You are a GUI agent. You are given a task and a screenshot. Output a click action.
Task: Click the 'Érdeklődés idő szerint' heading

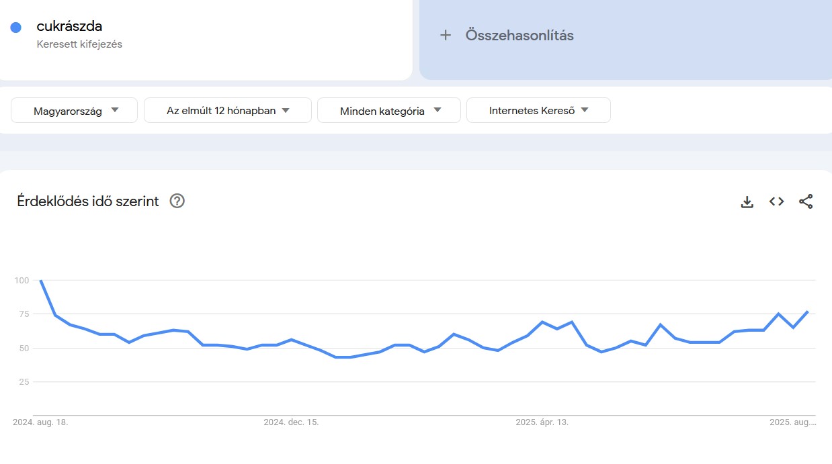coord(87,201)
